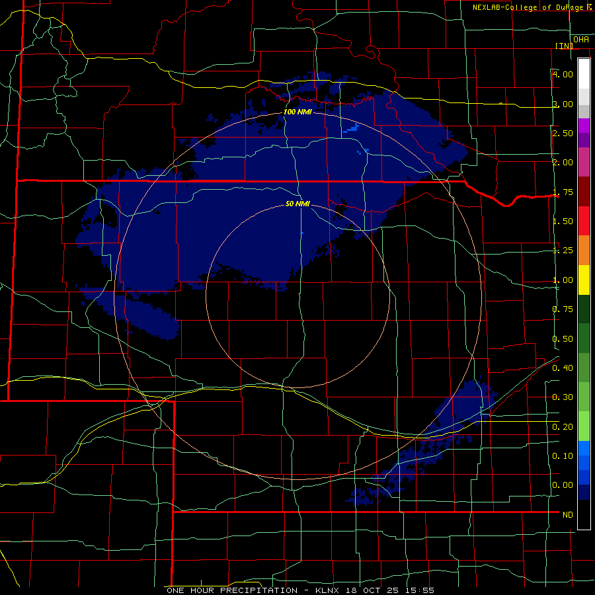Screen dimensions: 595x595
Task: Click the 18 OCT 25 date text
Action: (x=373, y=590)
